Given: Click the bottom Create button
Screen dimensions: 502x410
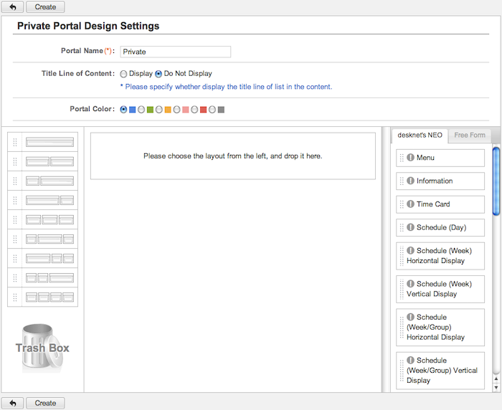Looking at the screenshot, I should [x=45, y=403].
